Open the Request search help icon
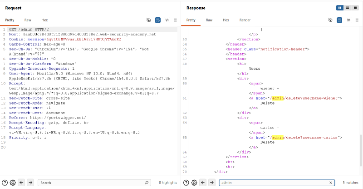 click(x=5, y=183)
